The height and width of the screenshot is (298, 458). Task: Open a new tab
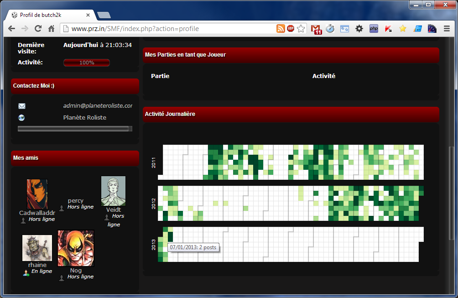pos(104,15)
